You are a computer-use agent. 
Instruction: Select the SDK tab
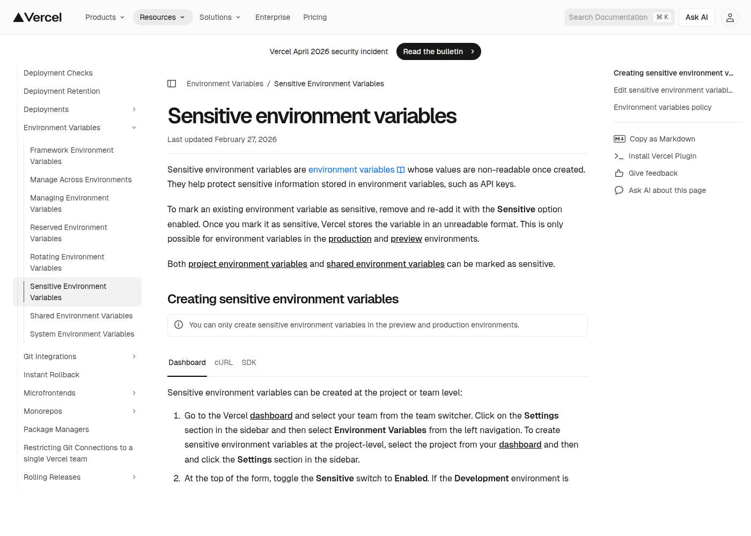coord(249,362)
